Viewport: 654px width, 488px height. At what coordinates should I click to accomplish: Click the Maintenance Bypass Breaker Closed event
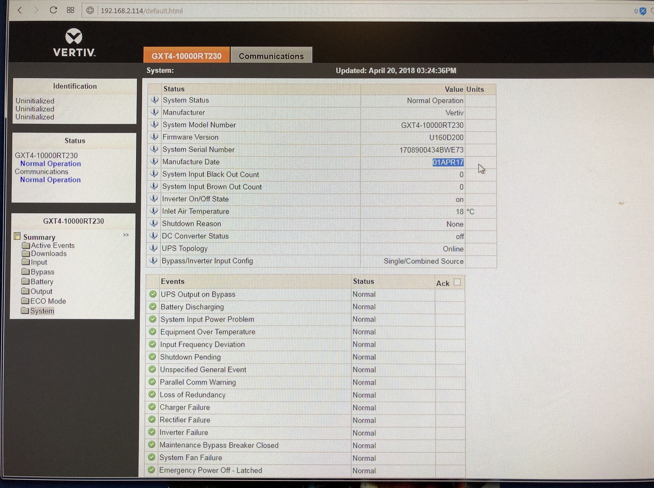(x=219, y=445)
